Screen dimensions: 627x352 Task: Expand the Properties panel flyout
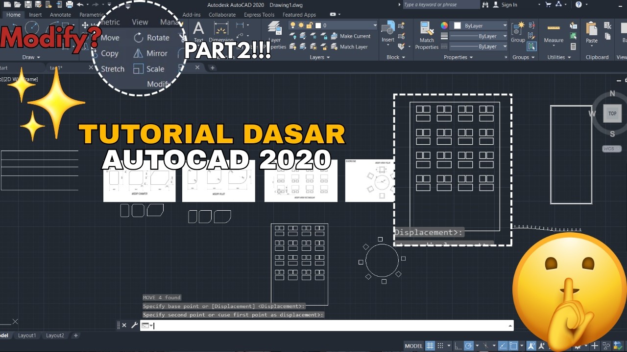coord(458,57)
